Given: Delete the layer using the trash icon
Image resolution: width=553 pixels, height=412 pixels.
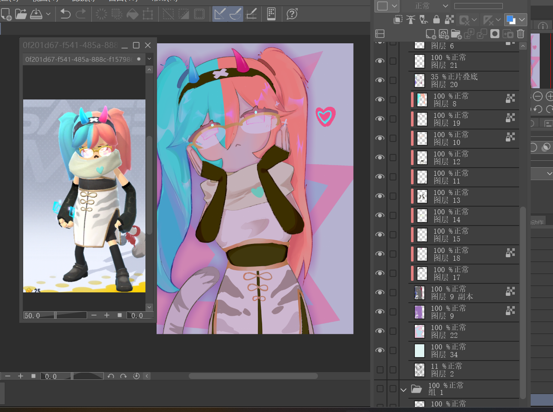Looking at the screenshot, I should click(520, 34).
